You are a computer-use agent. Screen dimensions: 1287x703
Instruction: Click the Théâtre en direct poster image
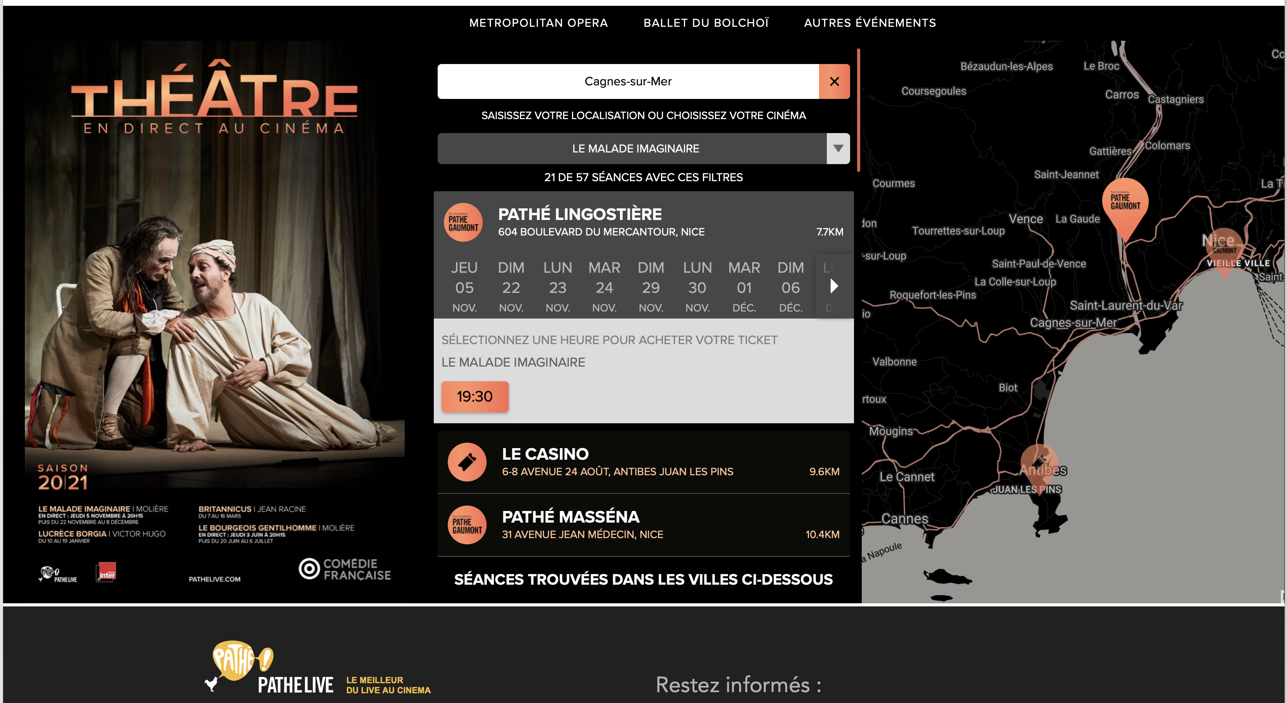[215, 320]
